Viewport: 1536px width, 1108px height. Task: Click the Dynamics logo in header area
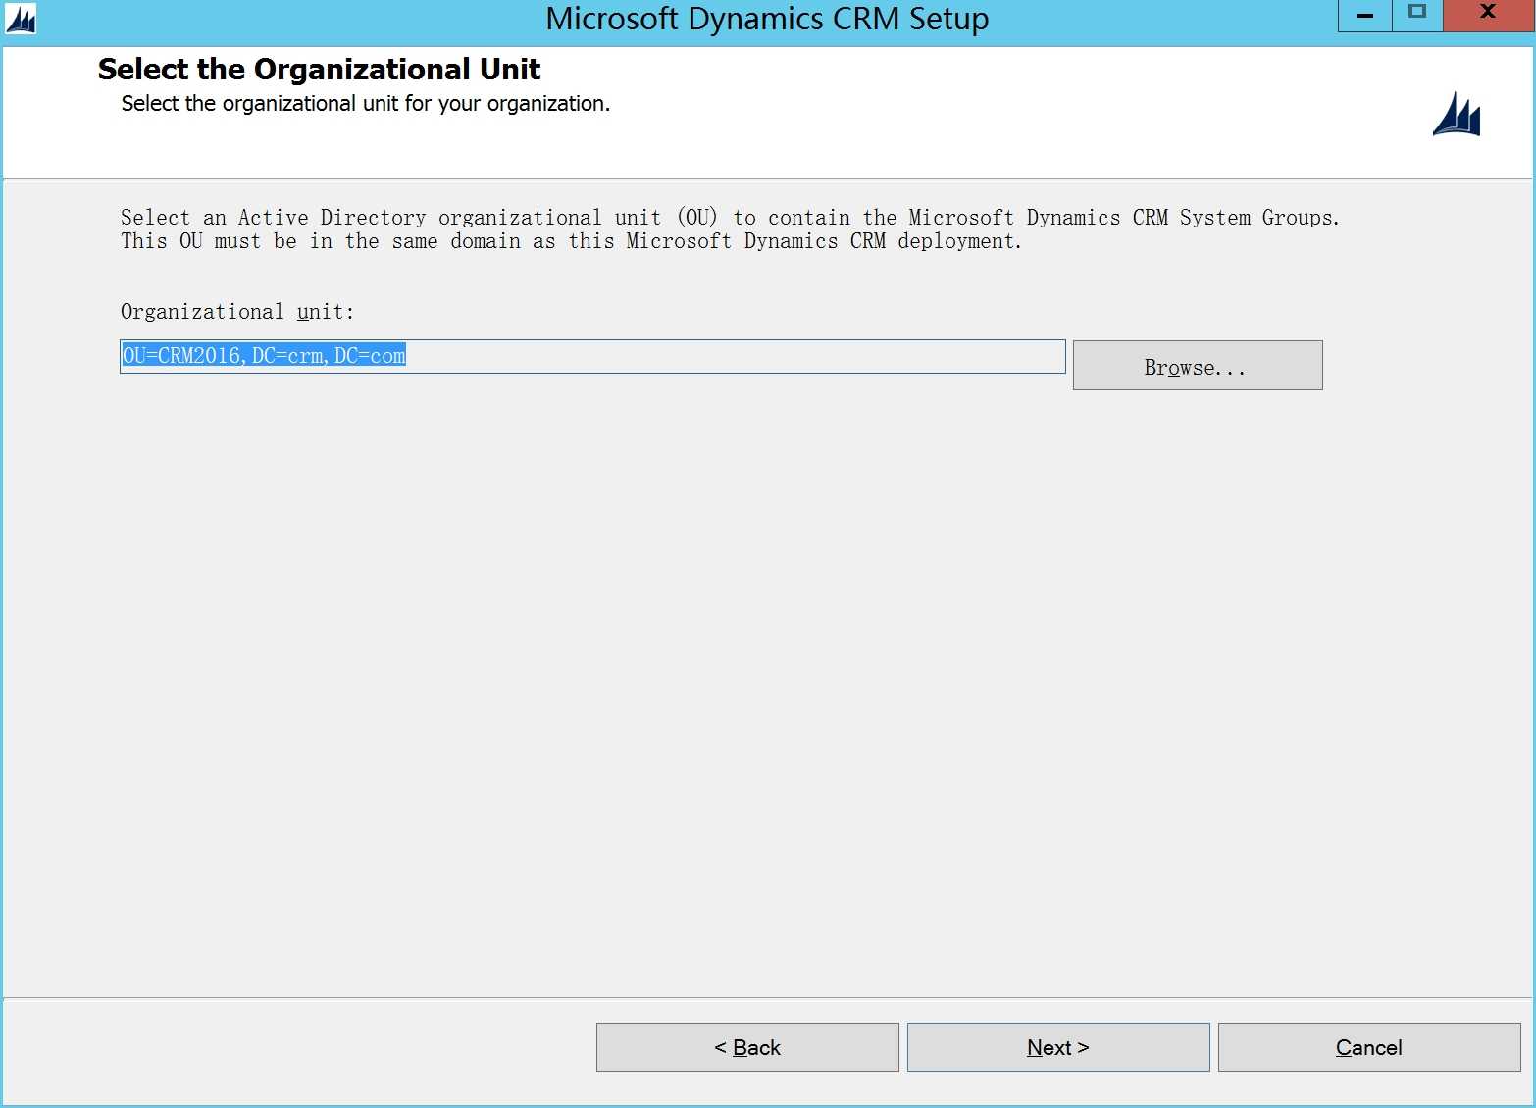coord(1457,115)
